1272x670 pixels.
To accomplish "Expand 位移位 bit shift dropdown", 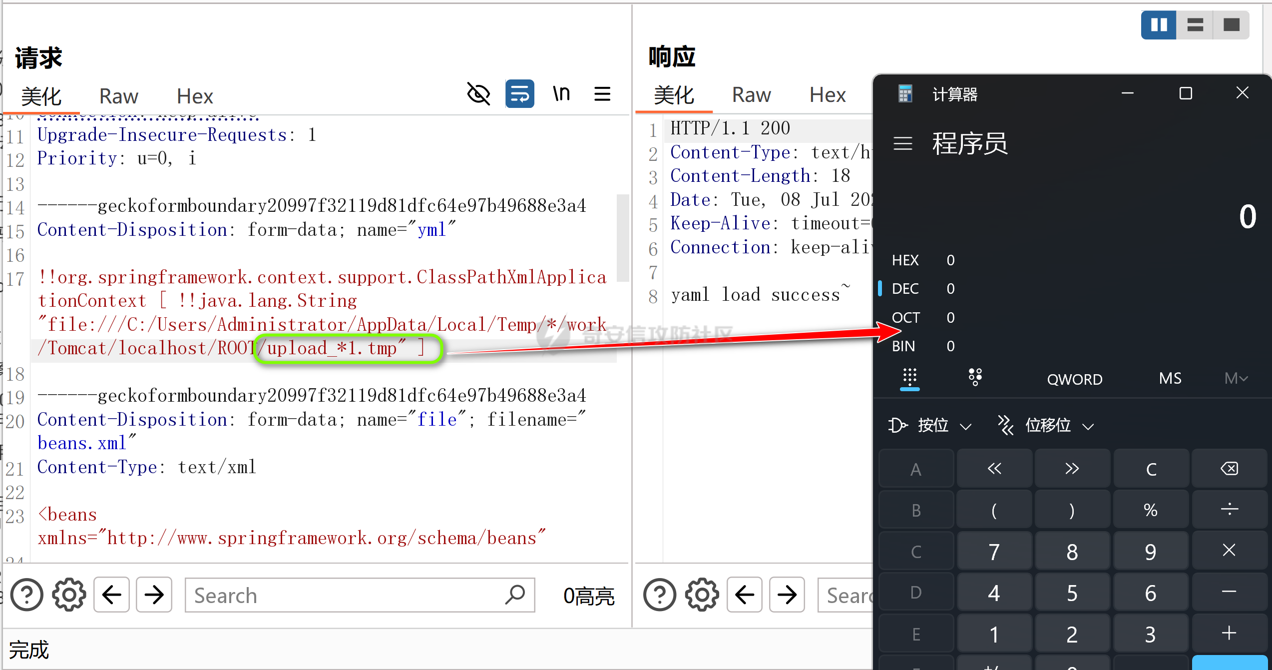I will pyautogui.click(x=1046, y=425).
